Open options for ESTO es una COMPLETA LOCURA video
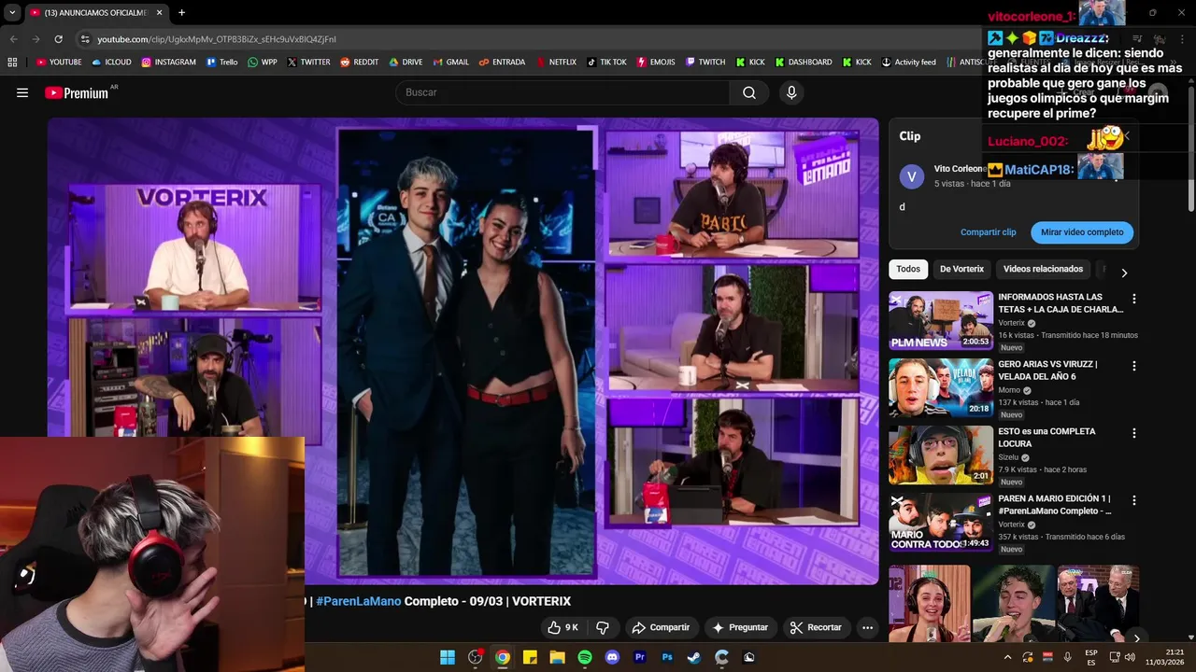Screen dimensions: 1196x672 1134,433
